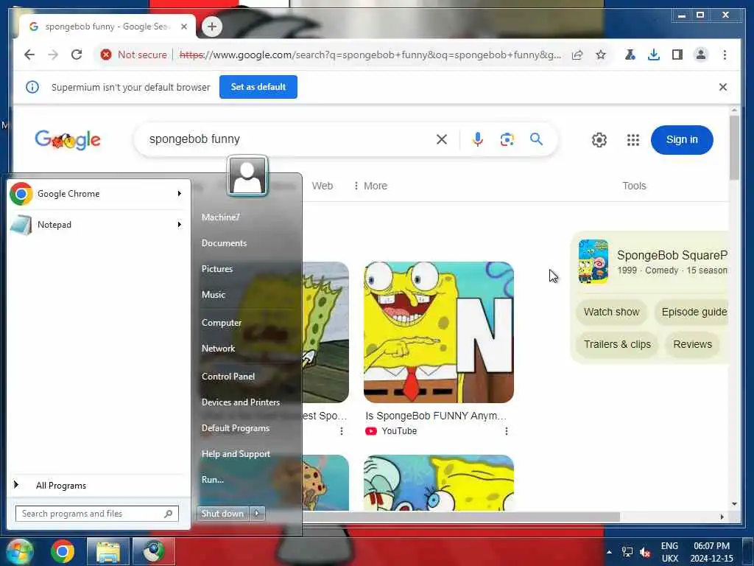Toggle the side panel icon
Image resolution: width=754 pixels, height=566 pixels.
click(x=677, y=55)
